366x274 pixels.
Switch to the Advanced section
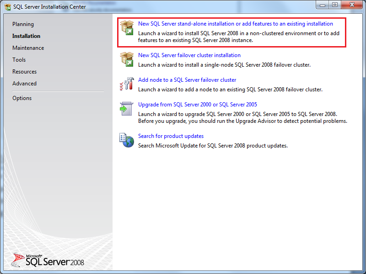click(25, 84)
